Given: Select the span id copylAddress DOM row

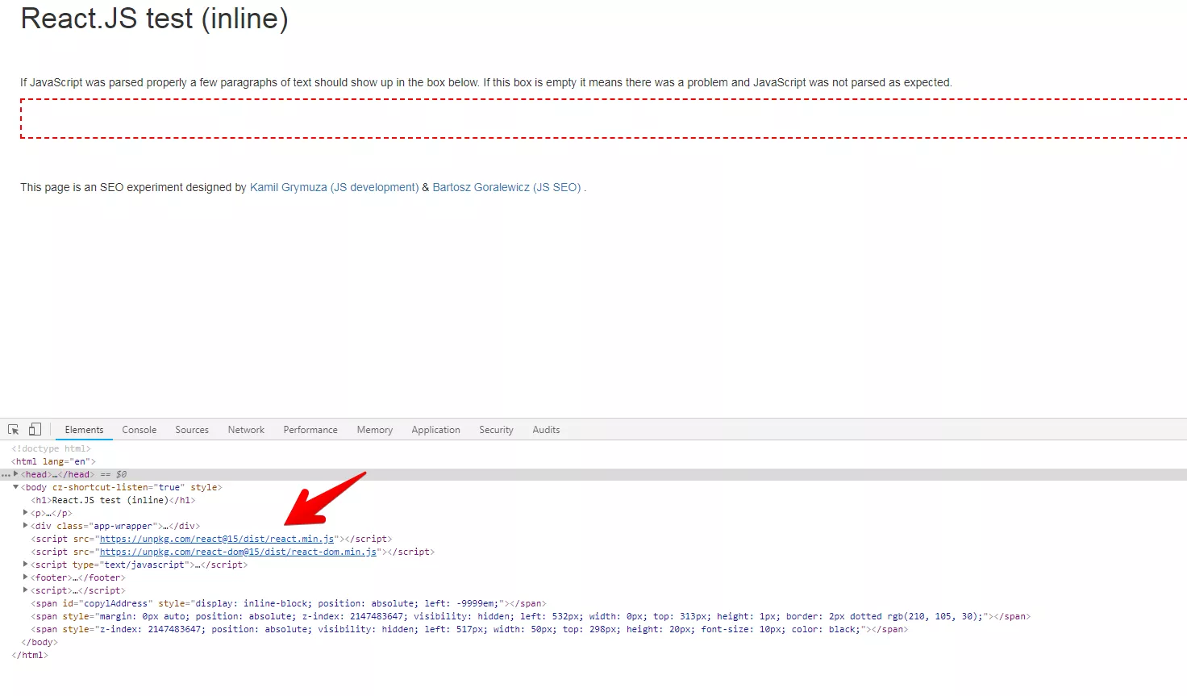Looking at the screenshot, I should click(x=288, y=603).
